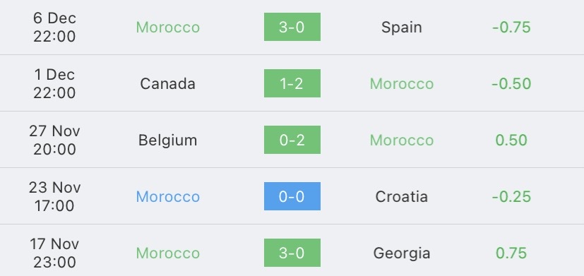
Task: Select Croatia team name
Action: pyautogui.click(x=402, y=197)
